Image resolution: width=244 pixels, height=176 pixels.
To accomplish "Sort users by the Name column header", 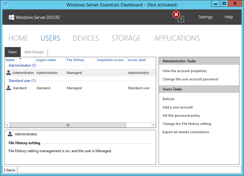I will pos(10,60).
